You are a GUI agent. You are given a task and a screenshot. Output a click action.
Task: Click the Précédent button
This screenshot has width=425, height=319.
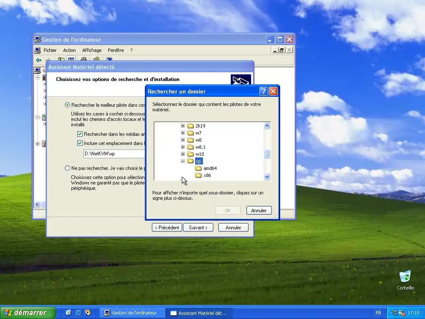(x=167, y=227)
